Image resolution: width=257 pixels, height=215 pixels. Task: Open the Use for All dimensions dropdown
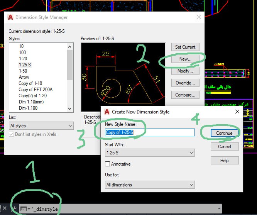click(150, 185)
